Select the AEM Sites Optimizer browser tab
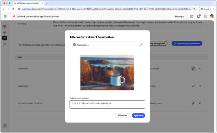Image resolution: width=217 pixels, height=133 pixels. [28, 3]
